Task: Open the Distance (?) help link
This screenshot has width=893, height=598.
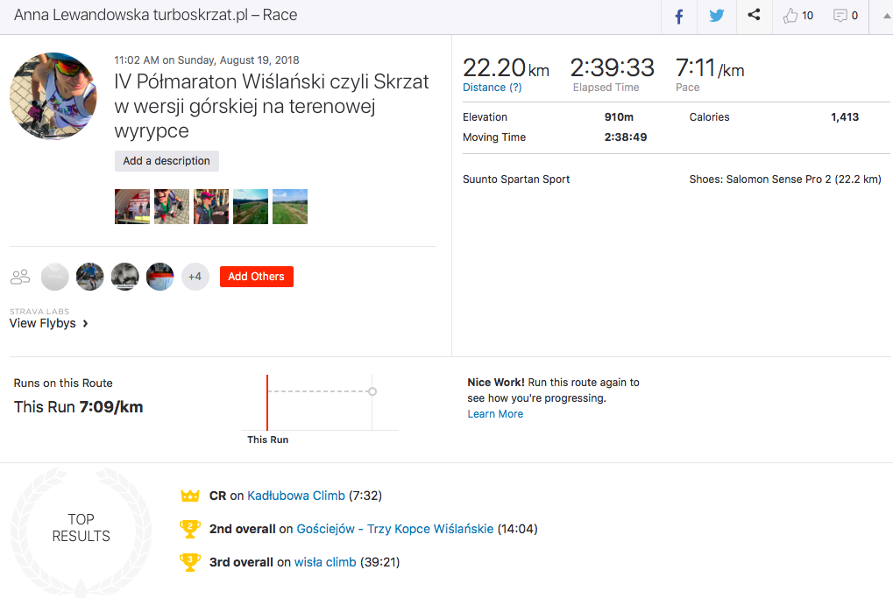Action: point(492,88)
